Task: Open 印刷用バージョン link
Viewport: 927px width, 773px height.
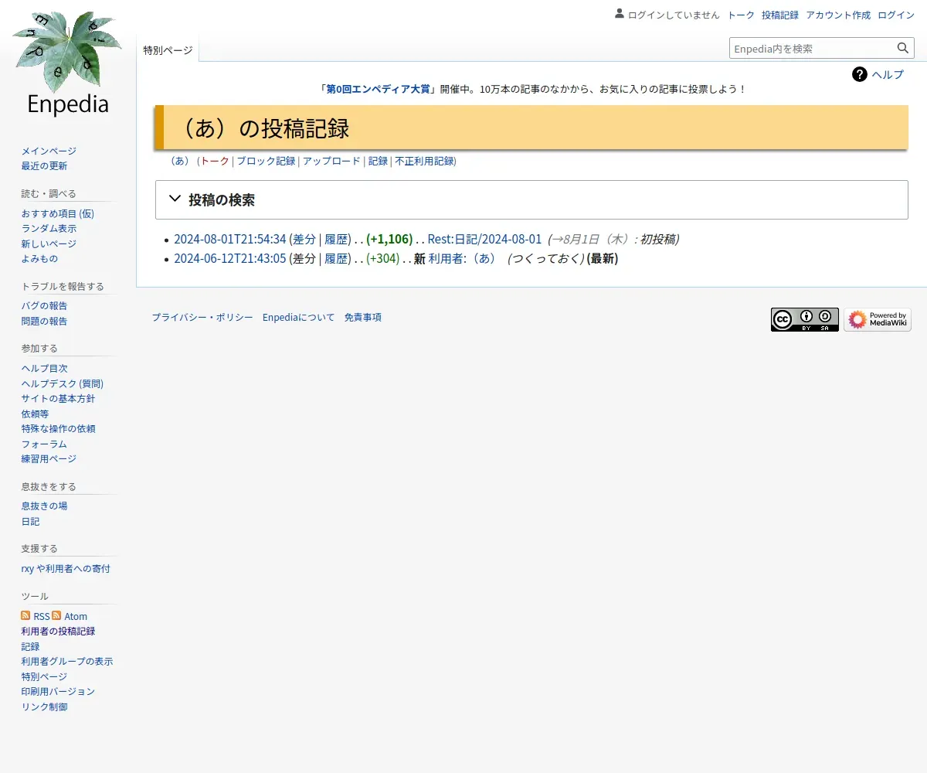Action: [x=58, y=691]
